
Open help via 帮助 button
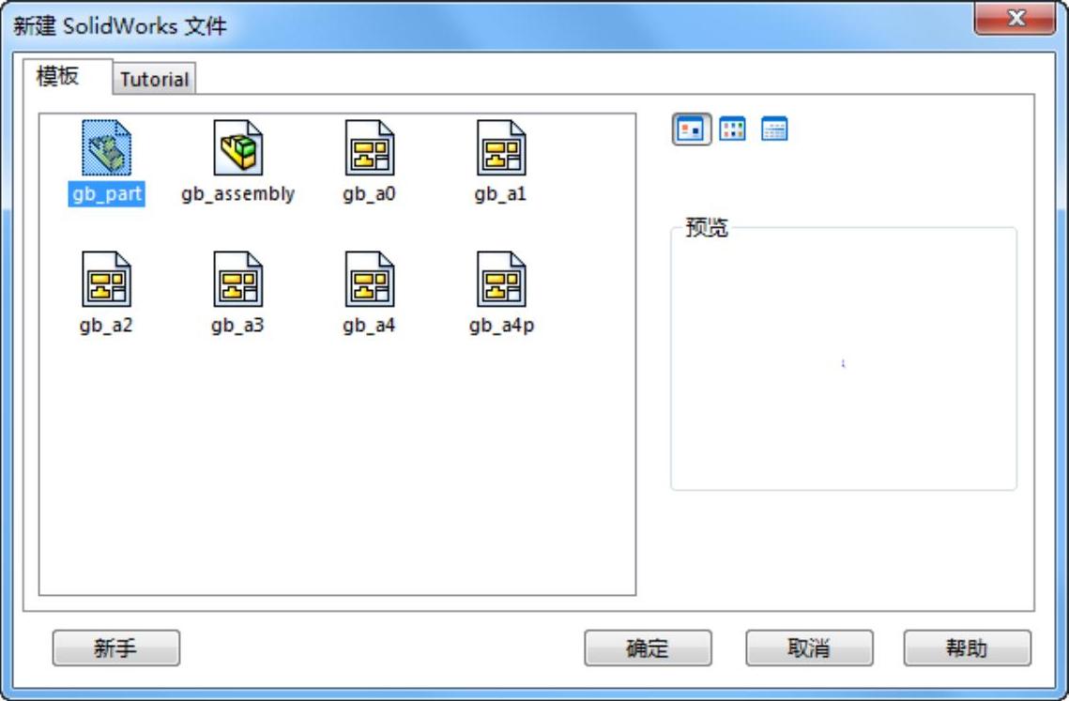pyautogui.click(x=968, y=648)
